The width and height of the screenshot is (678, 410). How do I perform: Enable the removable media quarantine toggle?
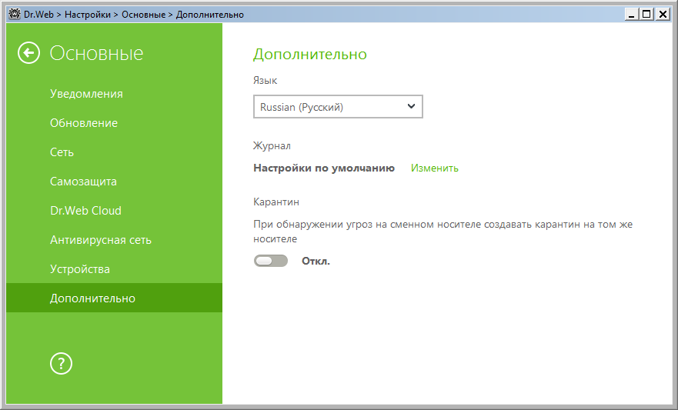270,261
